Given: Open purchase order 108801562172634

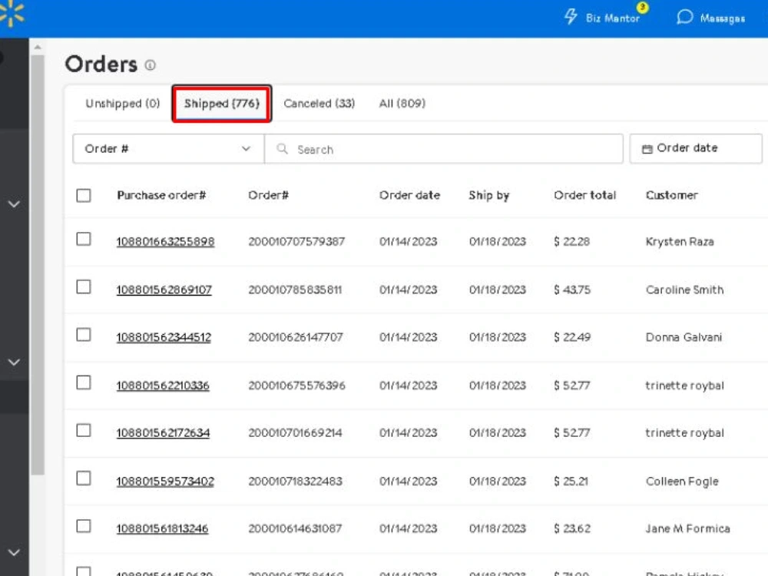Looking at the screenshot, I should pyautogui.click(x=163, y=433).
